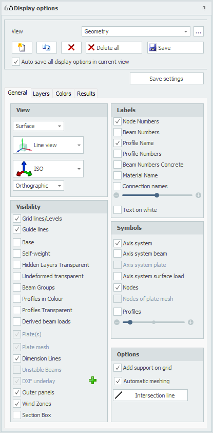Uncheck Wind Zones visibility
This screenshot has width=213, height=433.
coord(17,404)
